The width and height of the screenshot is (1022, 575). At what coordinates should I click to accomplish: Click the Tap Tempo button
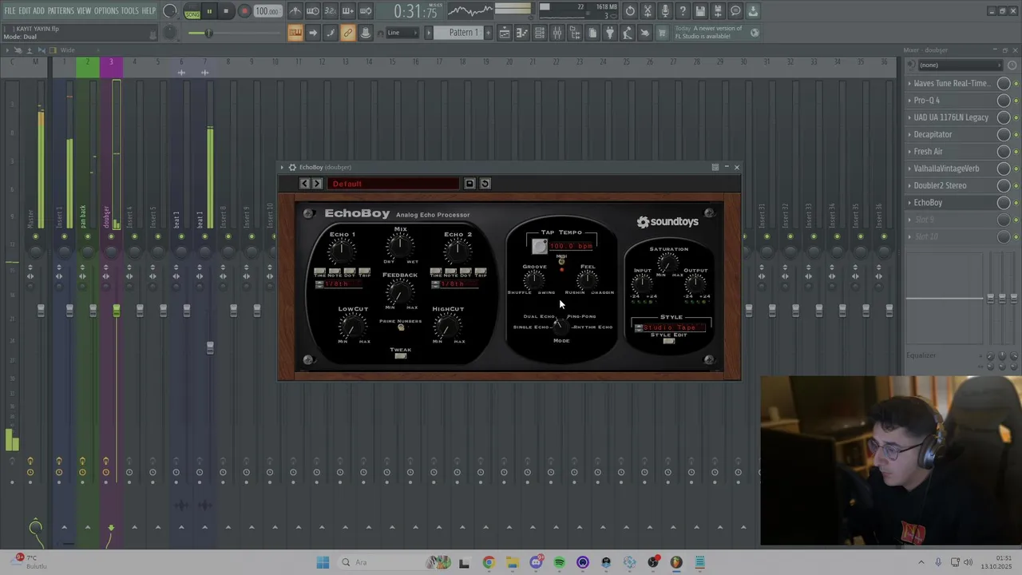pos(540,246)
